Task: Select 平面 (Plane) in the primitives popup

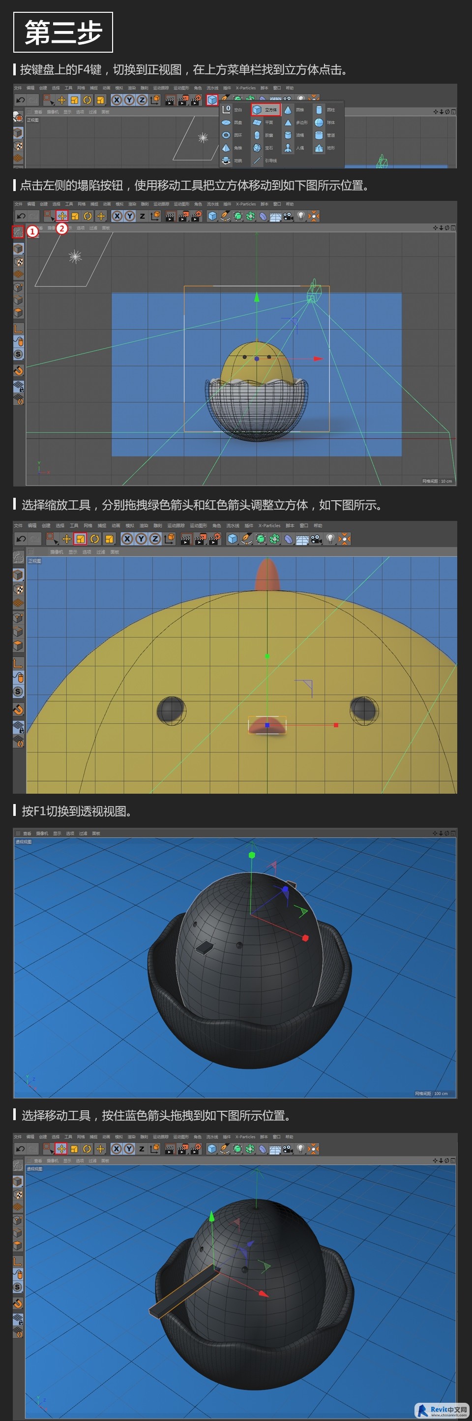Action: click(x=263, y=123)
